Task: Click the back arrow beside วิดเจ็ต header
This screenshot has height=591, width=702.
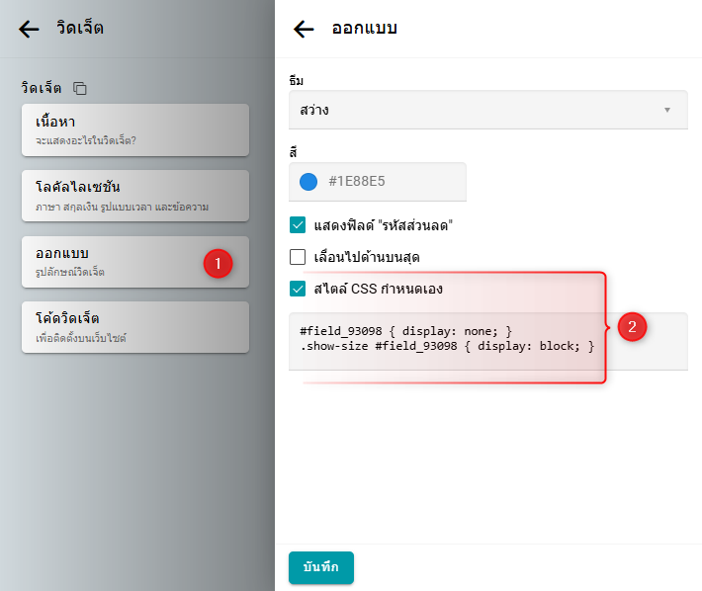Action: (x=30, y=29)
